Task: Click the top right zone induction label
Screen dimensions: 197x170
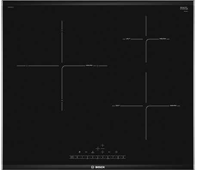Action: point(163,39)
